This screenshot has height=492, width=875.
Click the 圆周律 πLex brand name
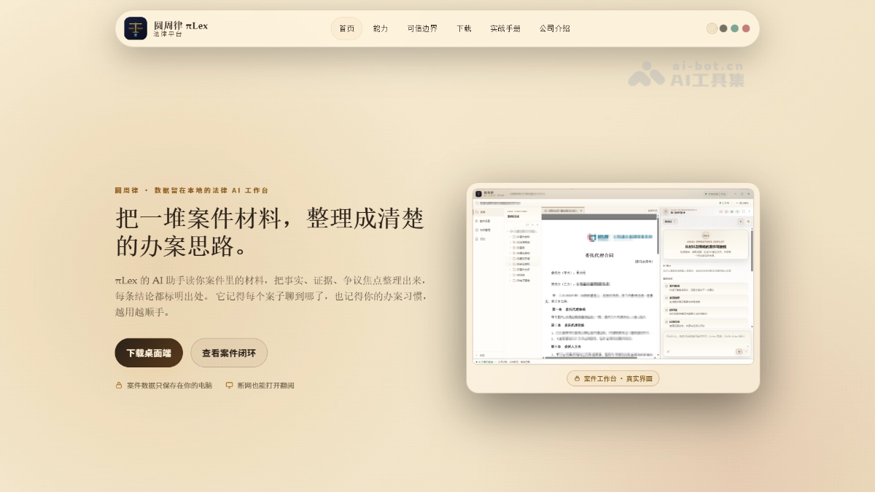181,26
